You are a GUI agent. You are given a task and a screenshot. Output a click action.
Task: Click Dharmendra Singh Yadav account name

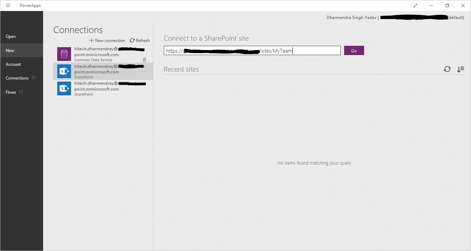point(351,17)
